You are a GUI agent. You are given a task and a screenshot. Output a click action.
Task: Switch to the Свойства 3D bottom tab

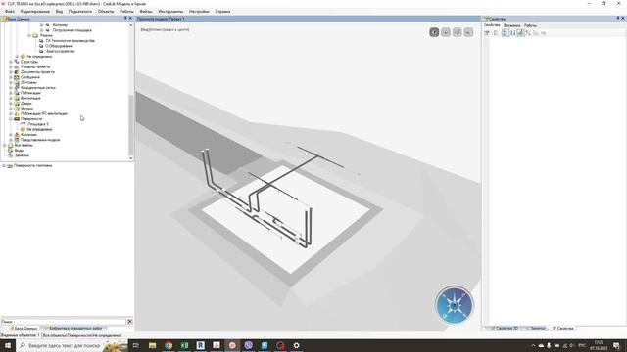coord(505,329)
